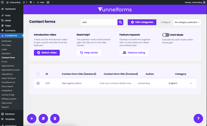Open the Posts menu
Image resolution: width=207 pixels, height=126 pixels.
pos(8,16)
